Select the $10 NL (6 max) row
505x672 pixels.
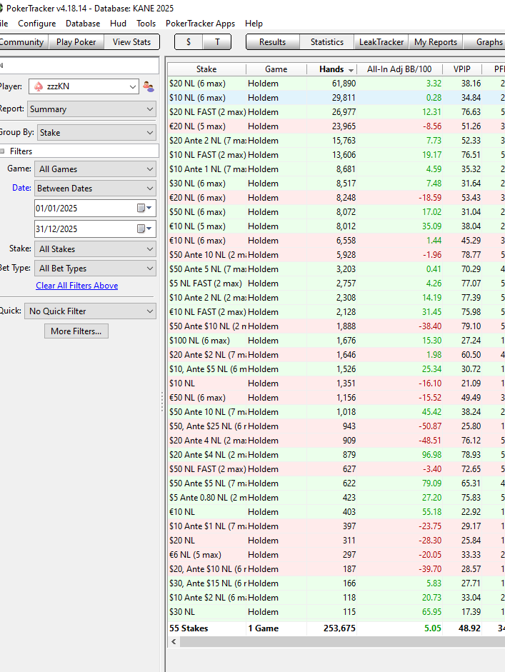coord(336,98)
